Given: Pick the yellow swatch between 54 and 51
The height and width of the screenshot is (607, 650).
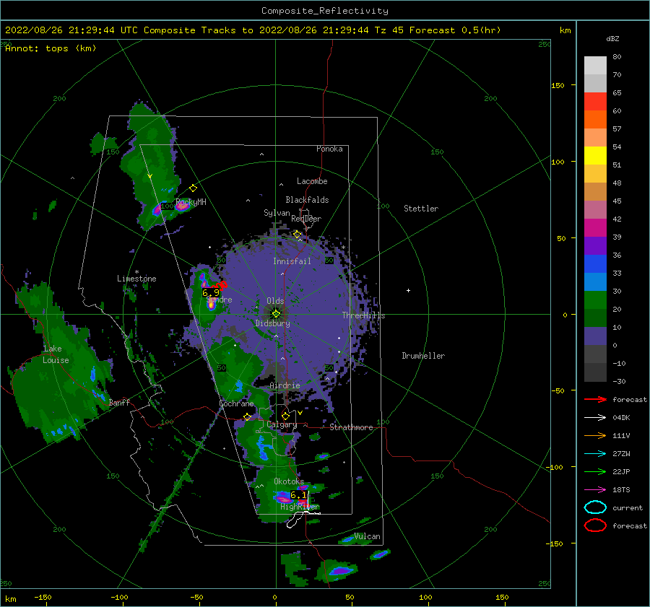Looking at the screenshot, I should click(x=595, y=156).
